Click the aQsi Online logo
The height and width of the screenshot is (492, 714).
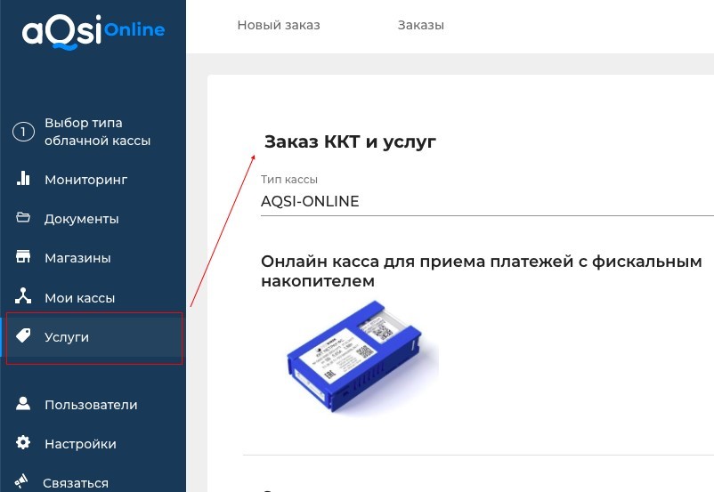(x=93, y=32)
